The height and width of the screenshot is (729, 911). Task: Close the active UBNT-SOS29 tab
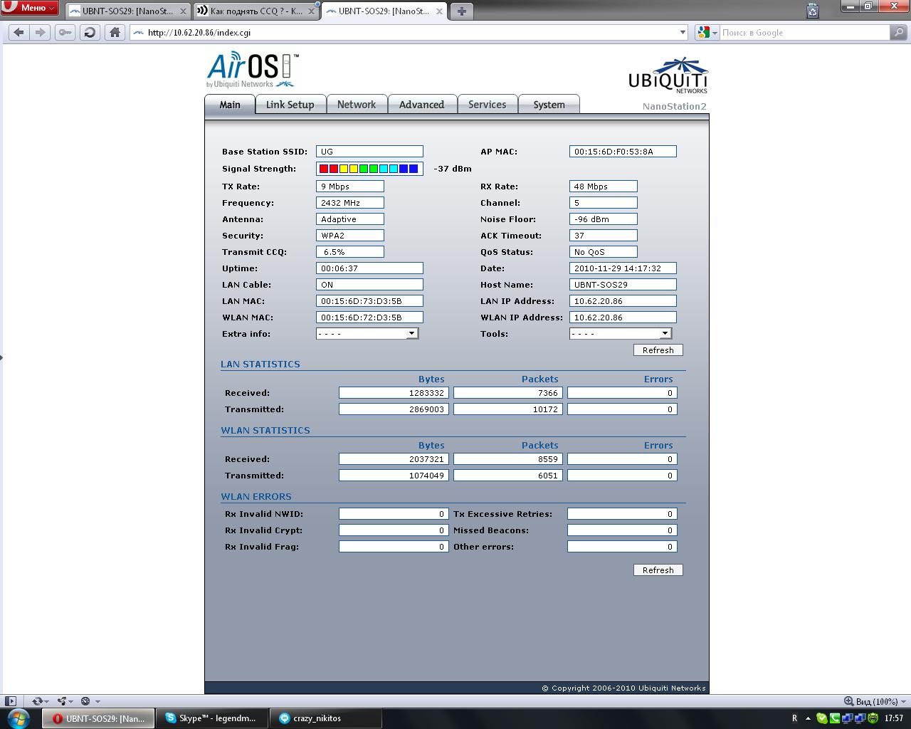pyautogui.click(x=439, y=11)
